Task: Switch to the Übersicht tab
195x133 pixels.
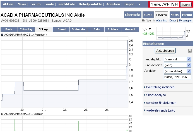Action: (133, 15)
